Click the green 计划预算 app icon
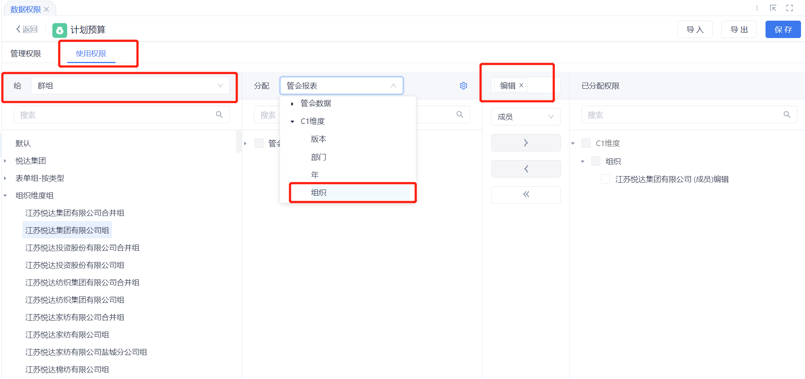The height and width of the screenshot is (379, 805). (x=60, y=30)
